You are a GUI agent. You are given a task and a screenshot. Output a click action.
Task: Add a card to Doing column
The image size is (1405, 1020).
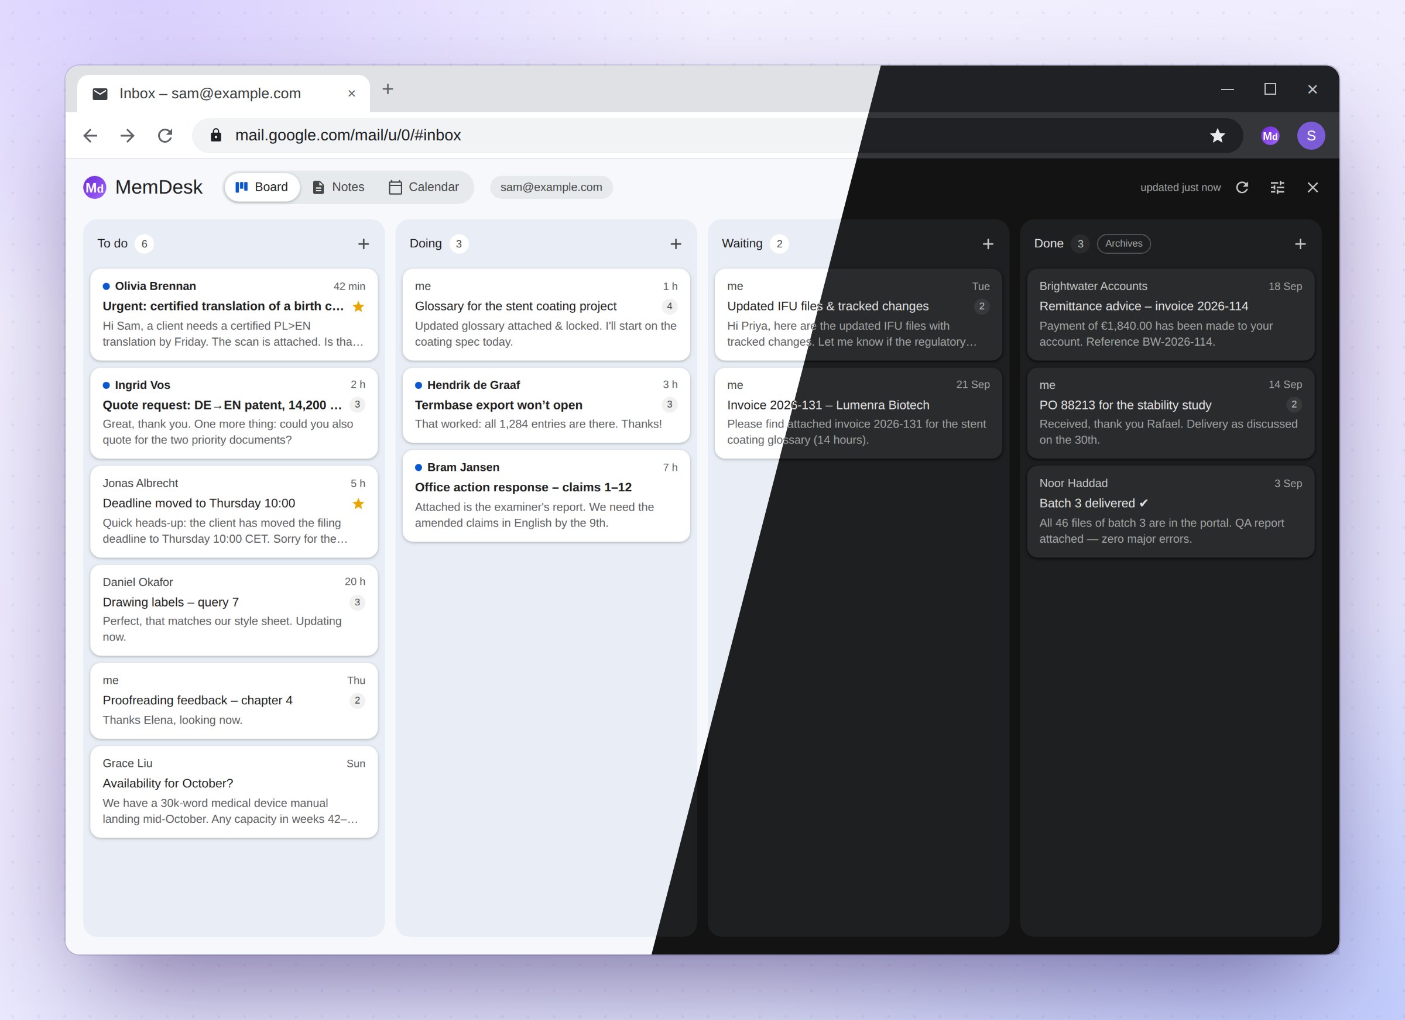pos(676,244)
